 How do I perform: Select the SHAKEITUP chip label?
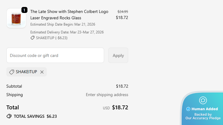pyautogui.click(x=26, y=72)
